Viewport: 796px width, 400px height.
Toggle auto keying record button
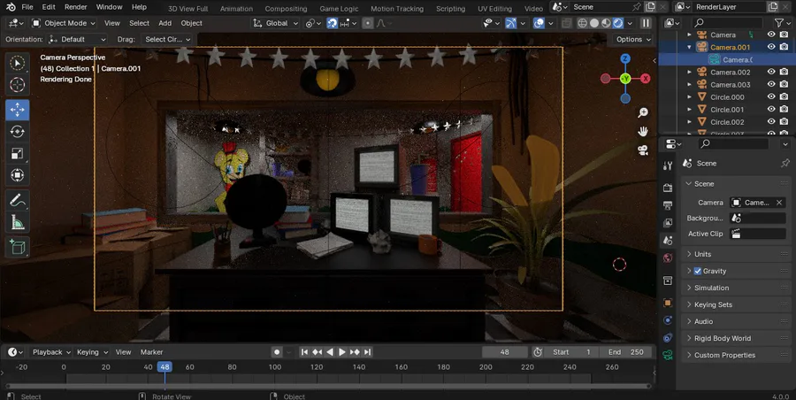click(277, 351)
